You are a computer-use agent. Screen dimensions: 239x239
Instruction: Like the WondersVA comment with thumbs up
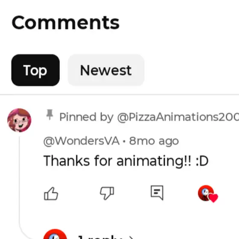pos(51,194)
